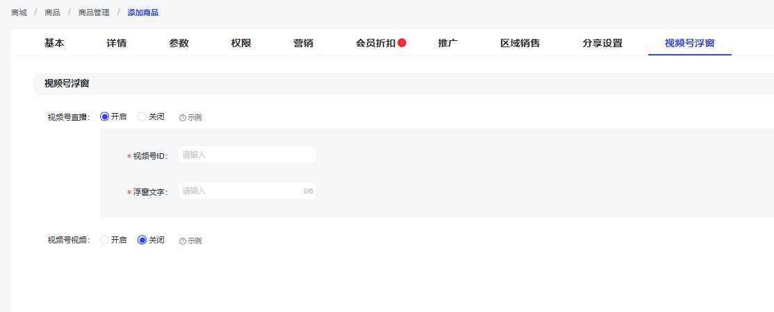
Task: Navigate to 商品管理 in the breadcrumb
Action: tap(94, 12)
